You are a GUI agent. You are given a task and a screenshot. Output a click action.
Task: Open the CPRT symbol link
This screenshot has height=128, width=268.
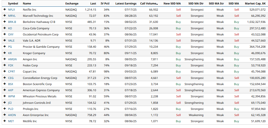click(11, 71)
